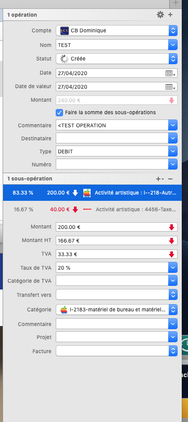The height and width of the screenshot is (422, 188).
Task: Open calendar picker for Date de valeur
Action: (170, 87)
